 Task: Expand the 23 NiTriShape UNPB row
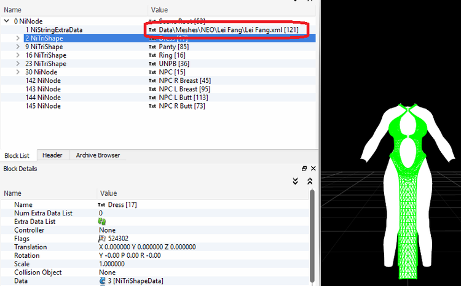pyautogui.click(x=18, y=64)
